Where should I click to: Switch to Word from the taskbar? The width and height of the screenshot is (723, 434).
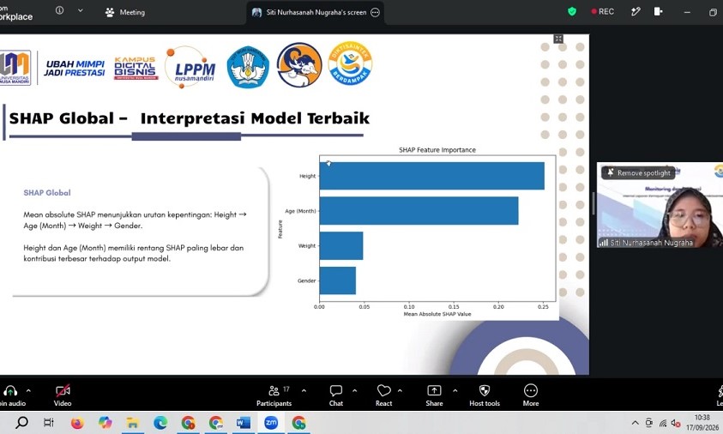click(243, 423)
